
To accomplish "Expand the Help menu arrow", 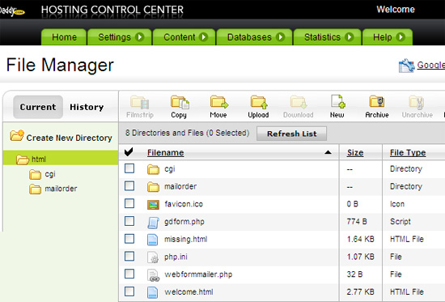I will (400, 37).
